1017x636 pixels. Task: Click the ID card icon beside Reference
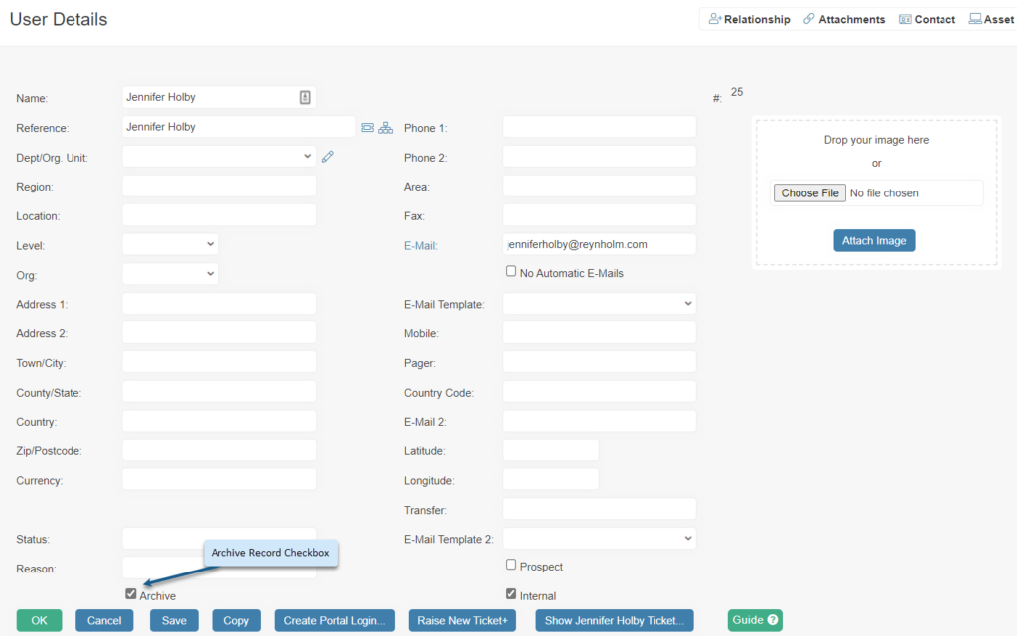pos(367,127)
